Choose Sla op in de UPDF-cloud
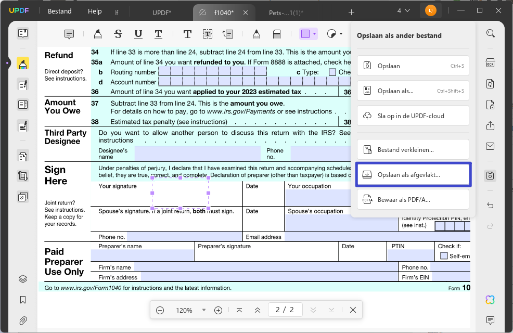The width and height of the screenshot is (513, 333). coord(413,116)
